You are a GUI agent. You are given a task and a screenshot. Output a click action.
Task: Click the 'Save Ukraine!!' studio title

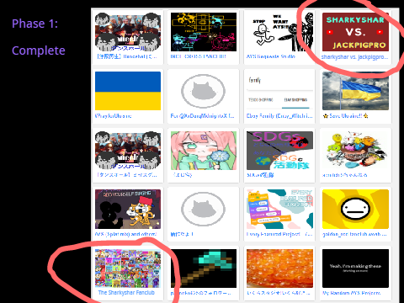pyautogui.click(x=345, y=116)
